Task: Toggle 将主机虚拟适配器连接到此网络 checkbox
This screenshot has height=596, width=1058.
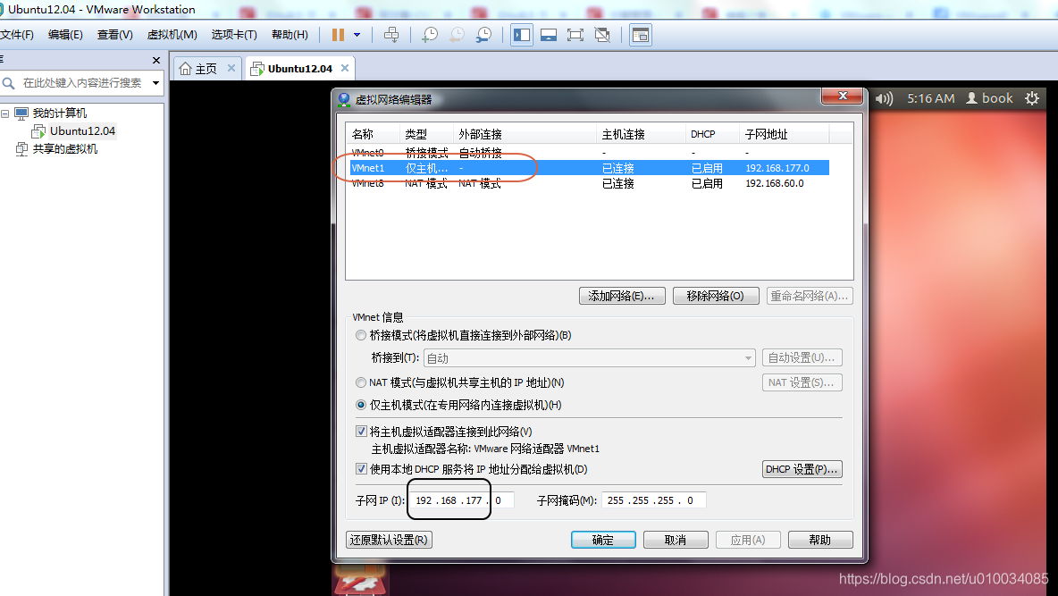Action: 361,432
